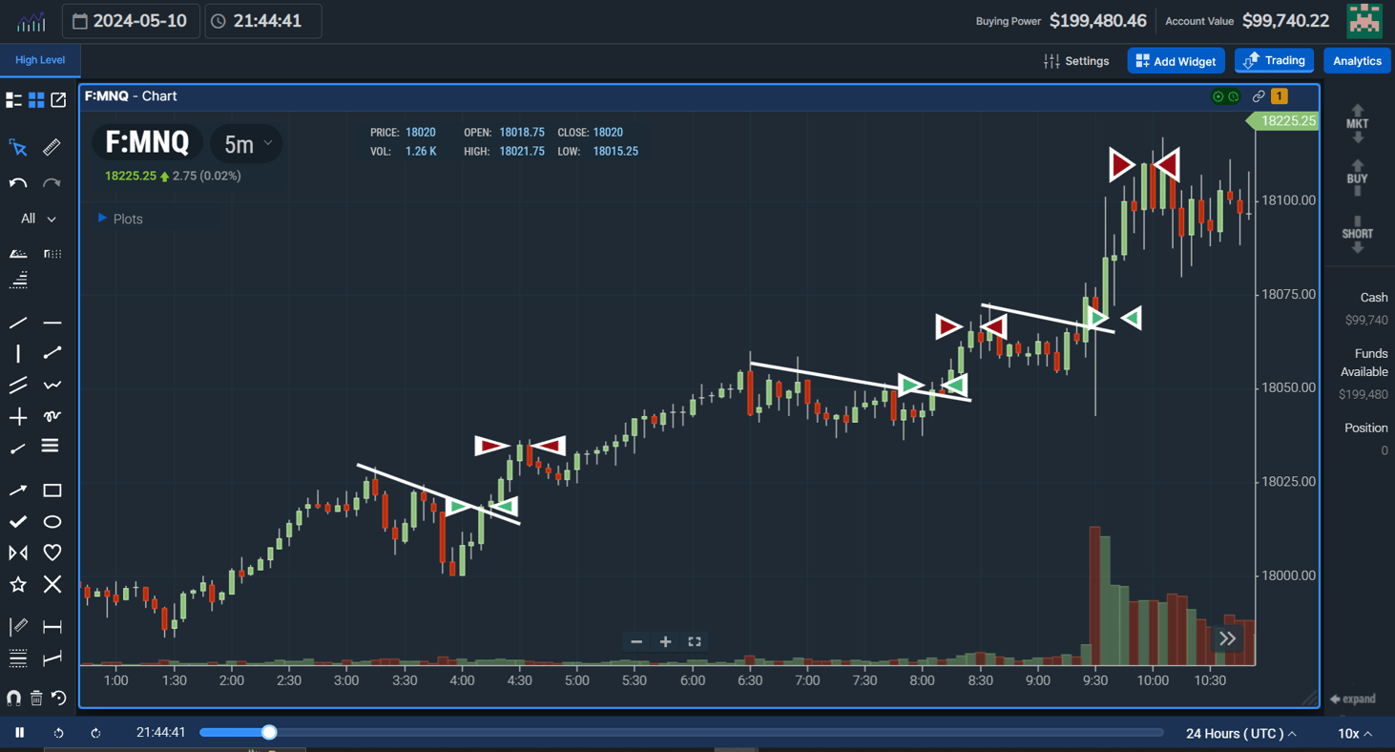Select the High Level tab
1395x752 pixels.
pos(40,59)
